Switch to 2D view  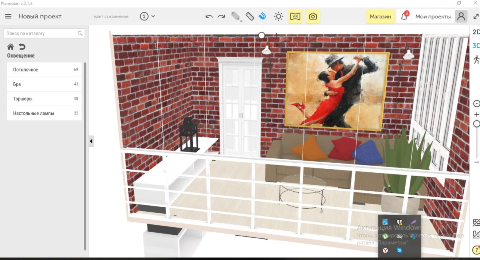pos(476,32)
